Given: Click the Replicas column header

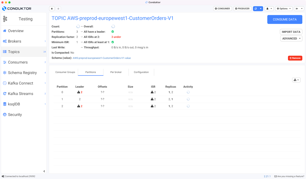Looking at the screenshot, I should [171, 87].
